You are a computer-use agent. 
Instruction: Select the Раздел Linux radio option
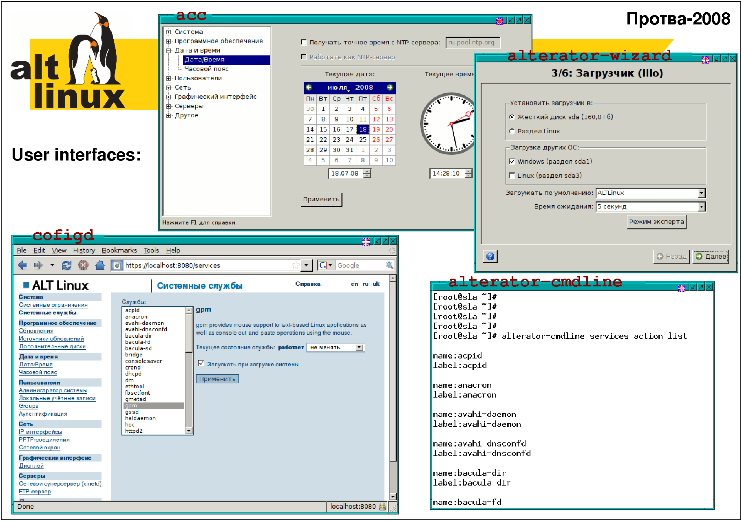512,131
